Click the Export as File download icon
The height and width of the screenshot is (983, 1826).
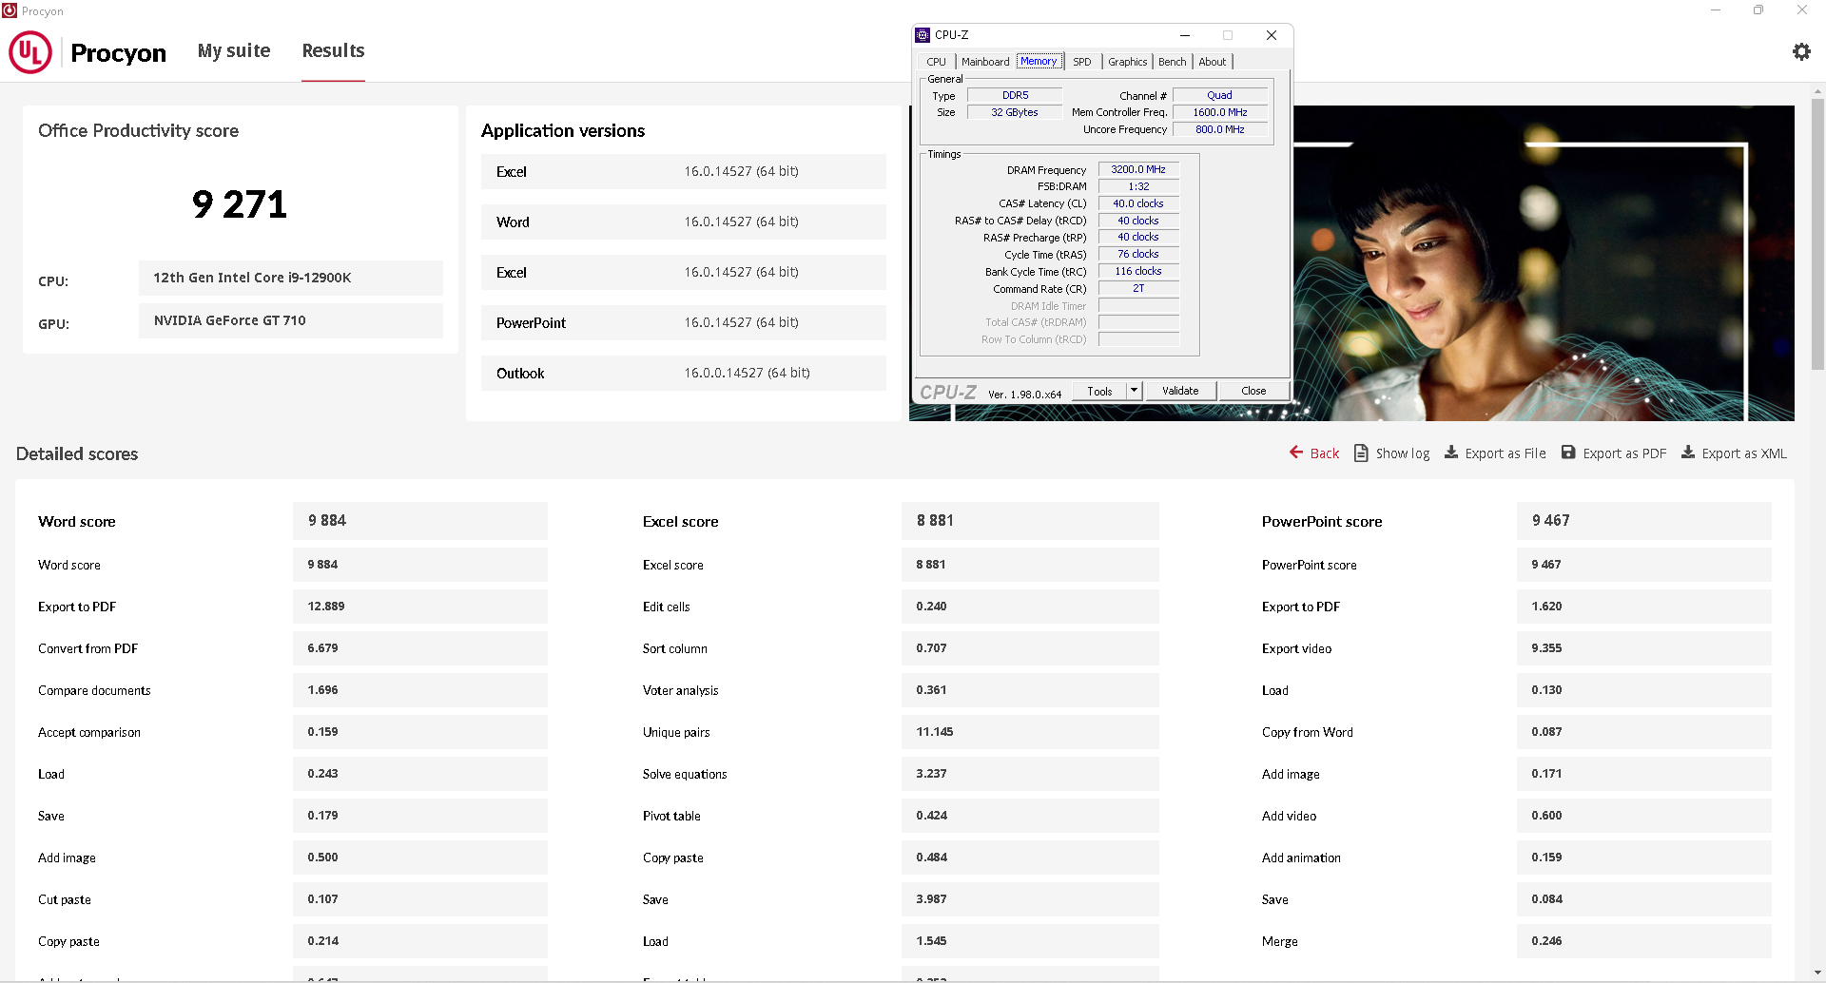(1451, 453)
